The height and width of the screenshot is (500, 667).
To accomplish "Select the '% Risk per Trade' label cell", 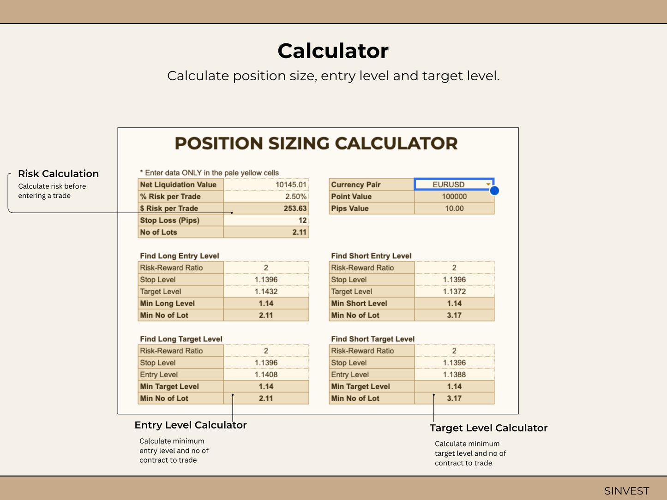I will 181,196.
